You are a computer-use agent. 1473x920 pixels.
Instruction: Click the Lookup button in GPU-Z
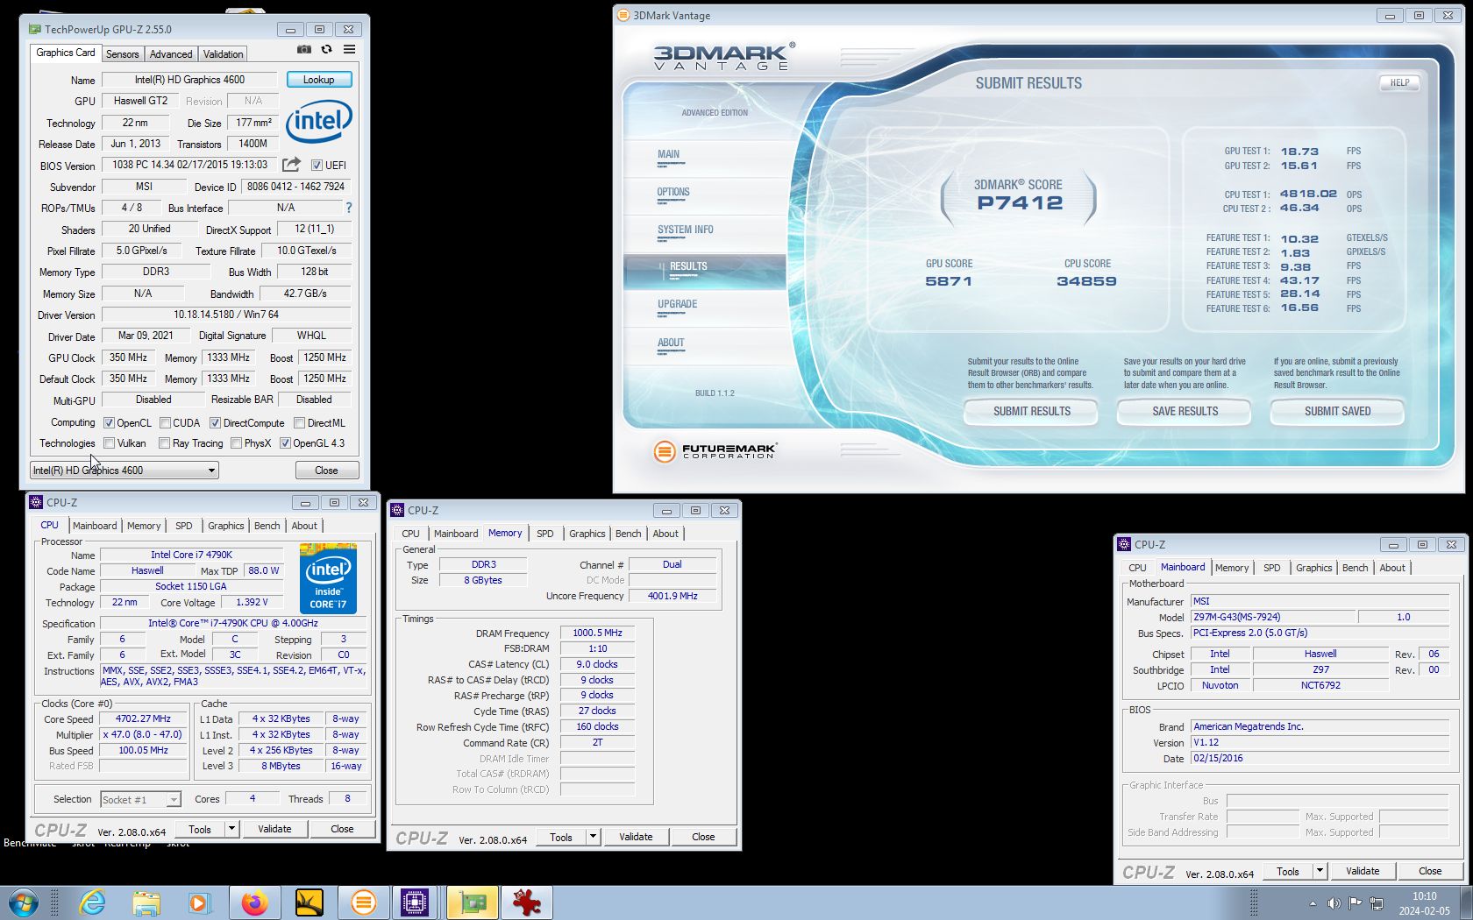coord(319,80)
